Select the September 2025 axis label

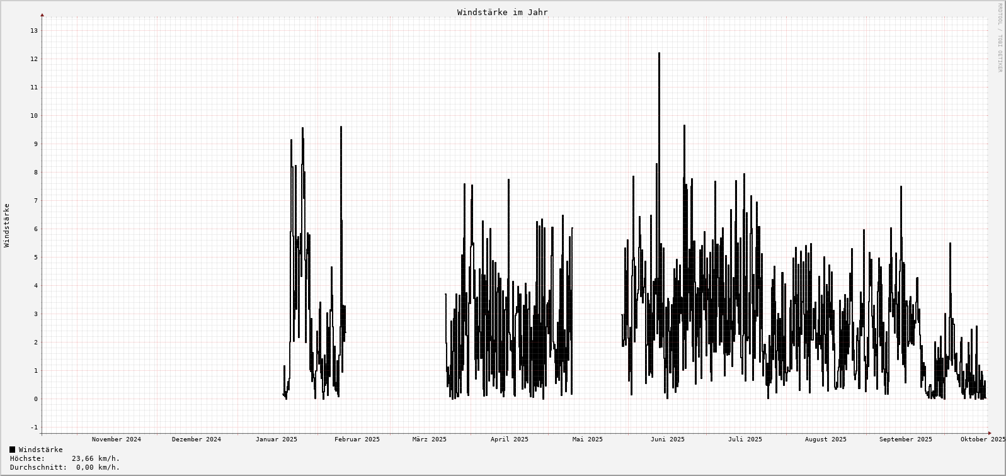point(906,439)
